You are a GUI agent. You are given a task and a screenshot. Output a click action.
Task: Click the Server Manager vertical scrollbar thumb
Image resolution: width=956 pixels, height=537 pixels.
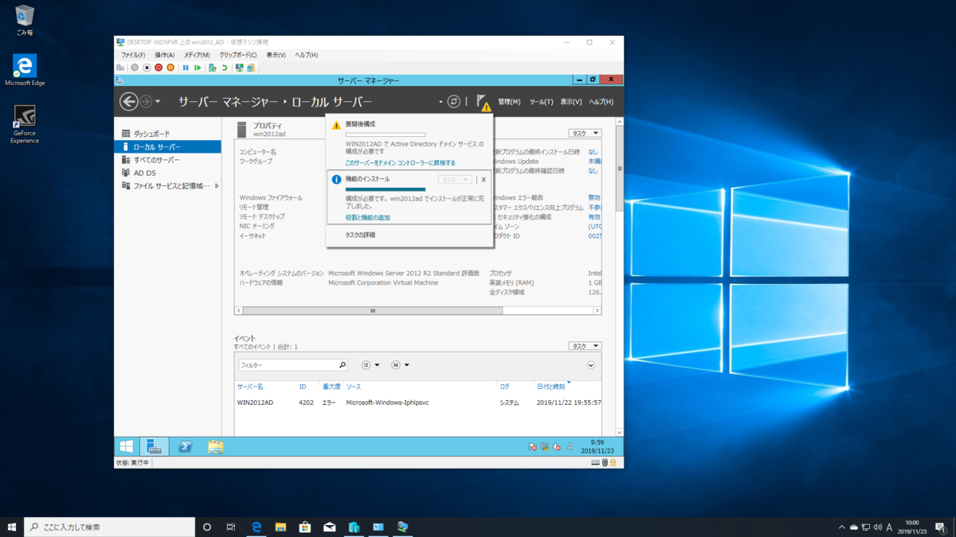[620, 167]
